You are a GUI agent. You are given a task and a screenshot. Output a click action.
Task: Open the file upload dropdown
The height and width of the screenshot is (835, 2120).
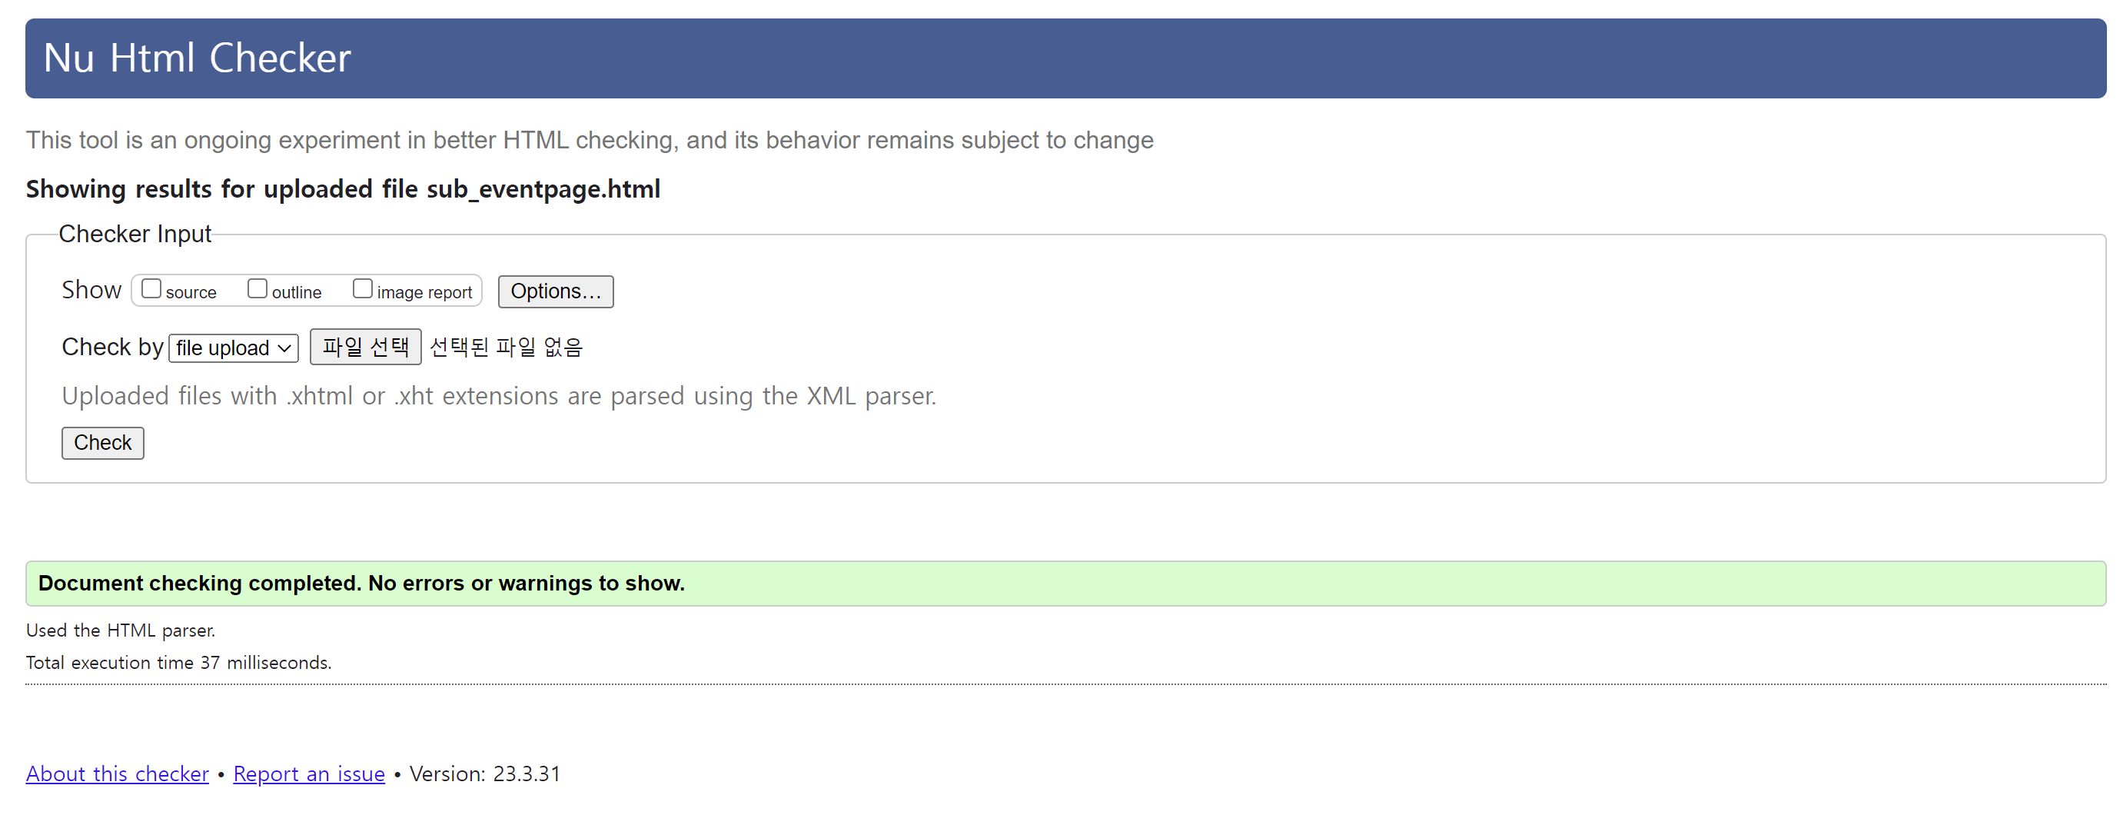[x=234, y=348]
